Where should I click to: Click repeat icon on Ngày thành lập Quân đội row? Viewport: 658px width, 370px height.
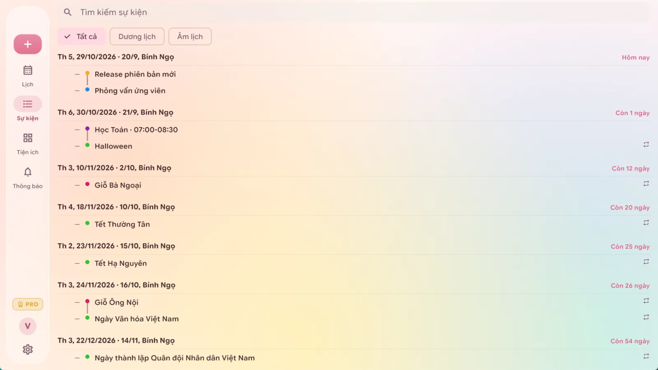pyautogui.click(x=646, y=356)
